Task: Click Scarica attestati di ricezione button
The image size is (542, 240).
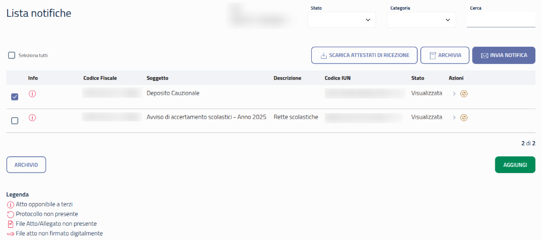Action: (x=365, y=55)
